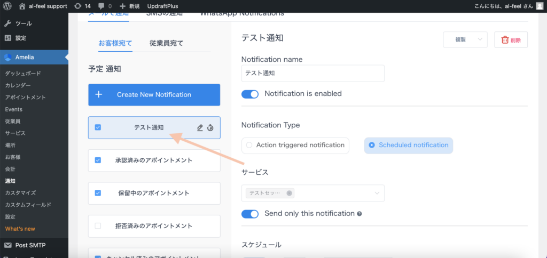The height and width of the screenshot is (258, 547).
Task: Check the 拒否済みのアポイントメント checkbox
Action: pyautogui.click(x=98, y=226)
